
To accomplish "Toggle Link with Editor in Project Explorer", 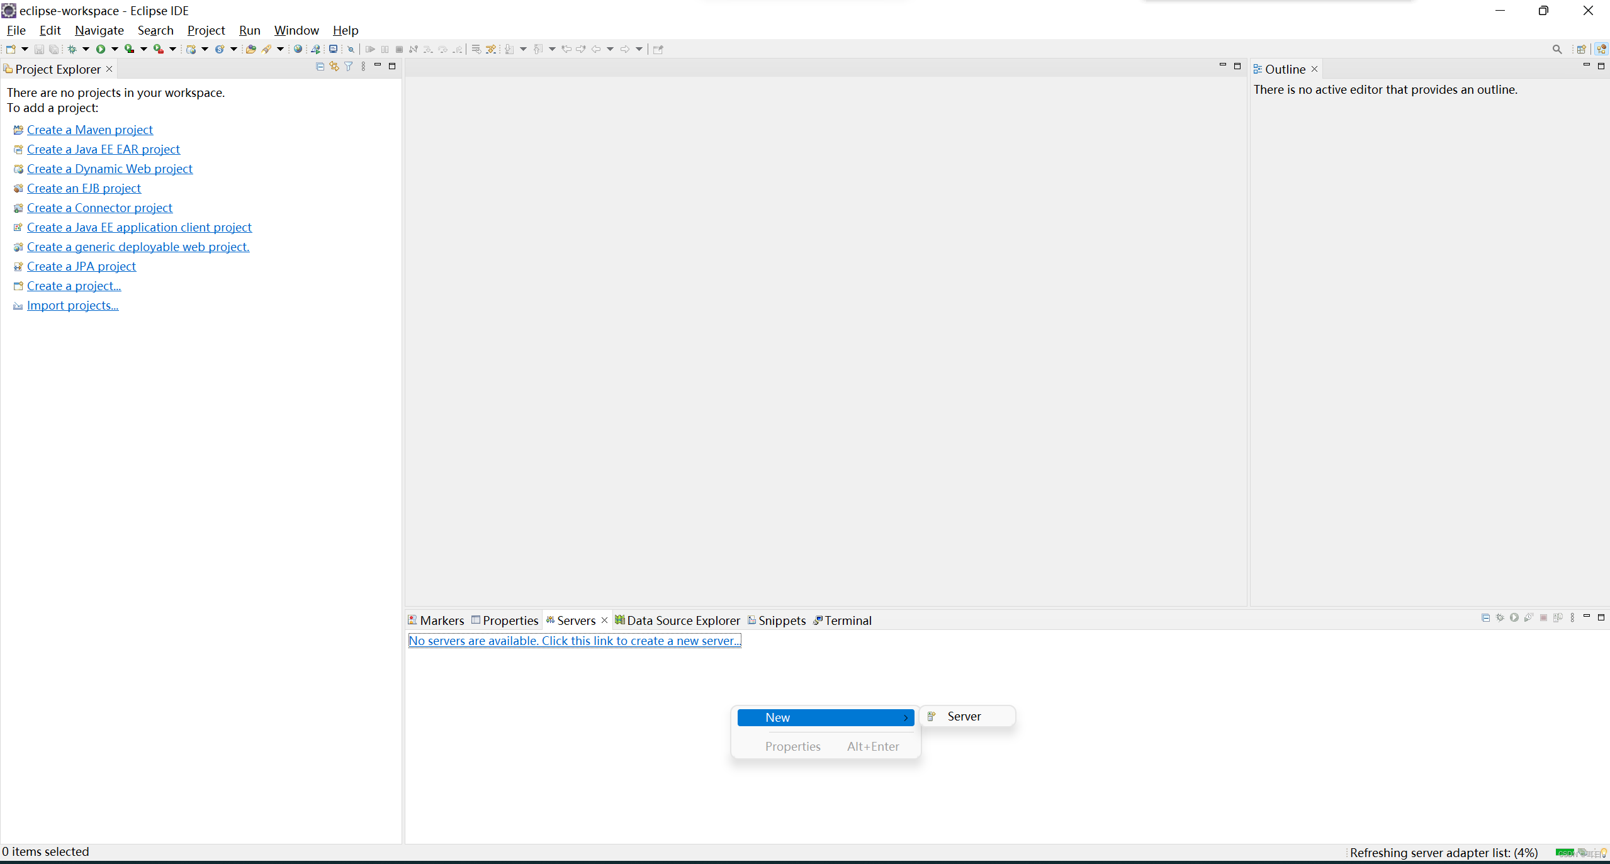I will click(334, 66).
